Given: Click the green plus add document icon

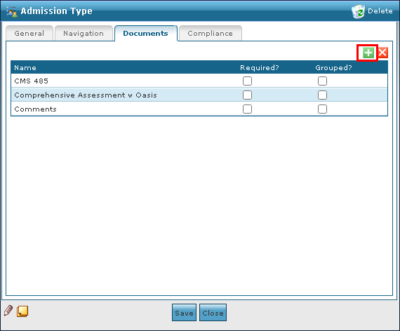Looking at the screenshot, I should coord(368,53).
